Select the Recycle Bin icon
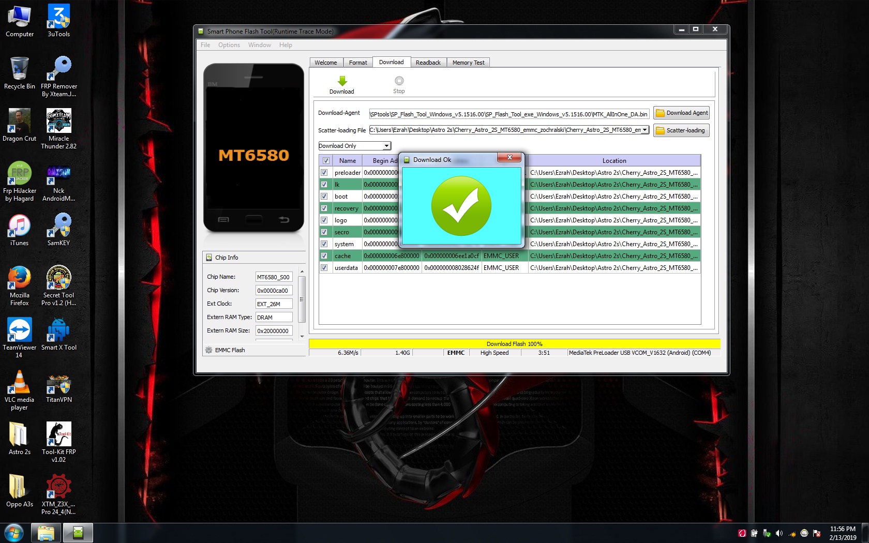The height and width of the screenshot is (543, 869). [x=20, y=73]
